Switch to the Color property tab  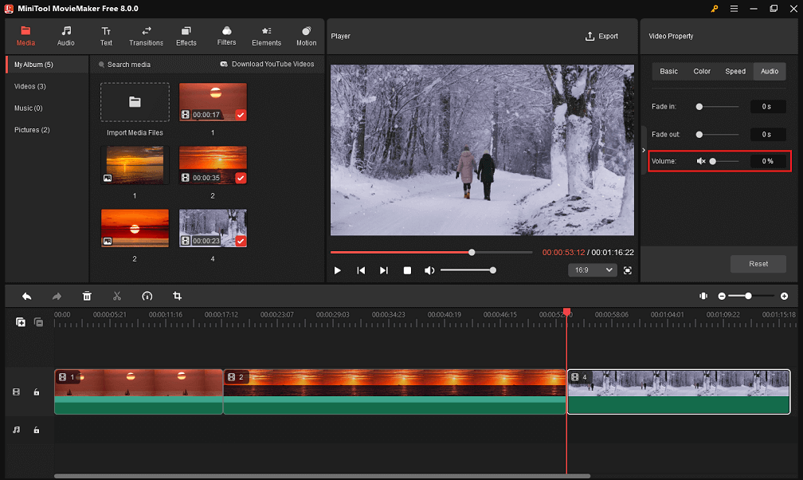point(702,71)
